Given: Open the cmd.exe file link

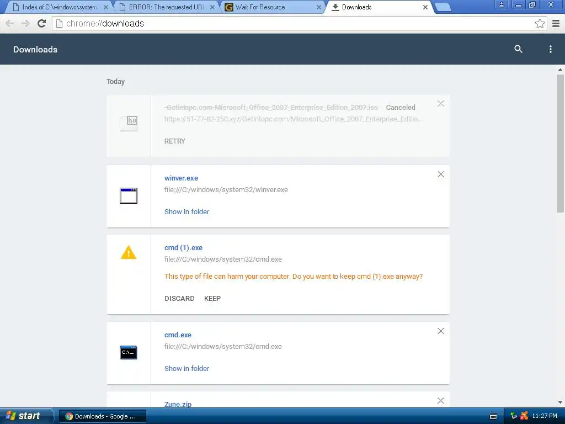Looking at the screenshot, I should (x=178, y=335).
